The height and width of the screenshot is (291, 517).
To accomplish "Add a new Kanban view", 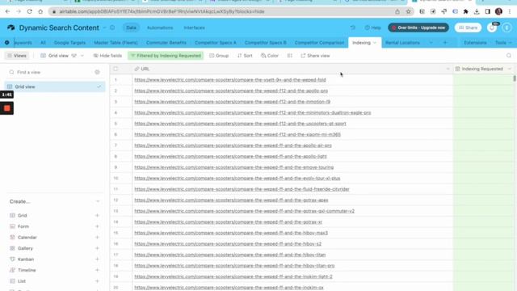I will 97,259.
